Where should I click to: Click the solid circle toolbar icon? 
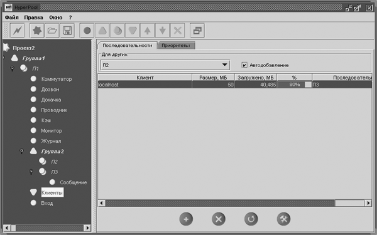pyautogui.click(x=87, y=31)
